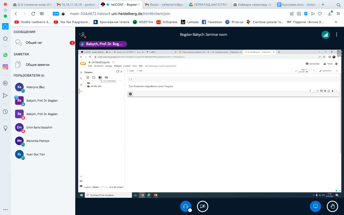The height and width of the screenshot is (215, 344).
Task: Expand the Babych talking indicator pill
Action: [103, 44]
